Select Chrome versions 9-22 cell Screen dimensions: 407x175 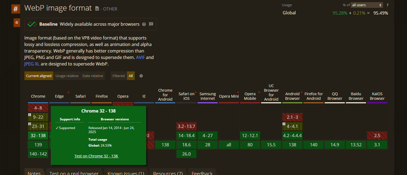coord(38,117)
